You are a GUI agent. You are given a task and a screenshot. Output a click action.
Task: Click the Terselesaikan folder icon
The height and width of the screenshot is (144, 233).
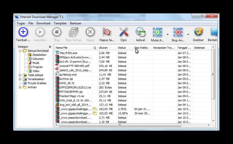(25, 79)
